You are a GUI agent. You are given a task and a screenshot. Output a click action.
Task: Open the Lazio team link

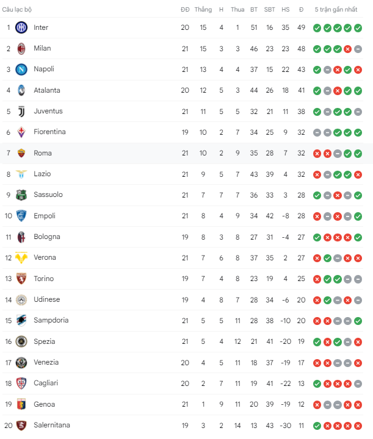tap(42, 174)
